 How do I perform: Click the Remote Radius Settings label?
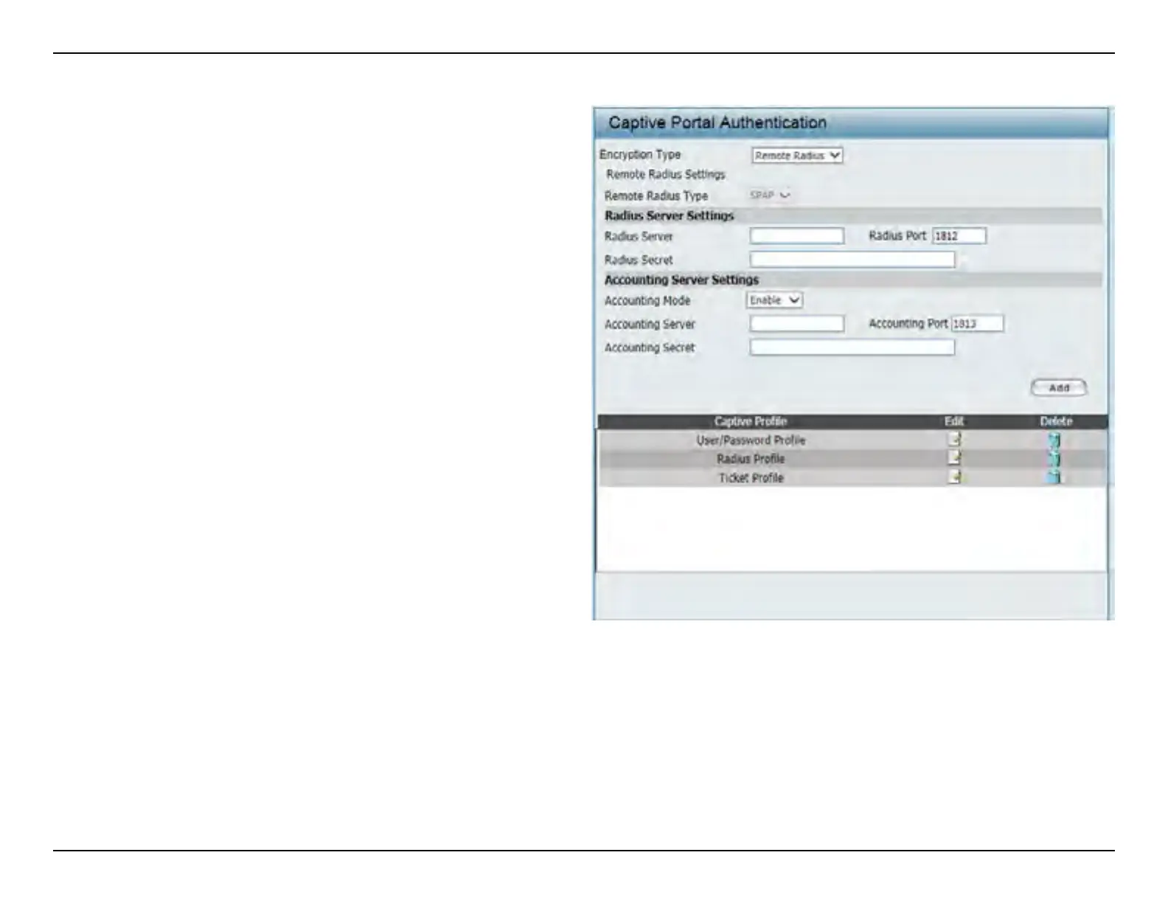coord(666,174)
